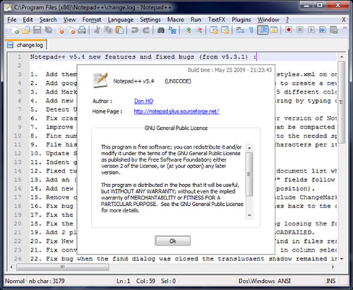Open the Window menu

tap(268, 20)
